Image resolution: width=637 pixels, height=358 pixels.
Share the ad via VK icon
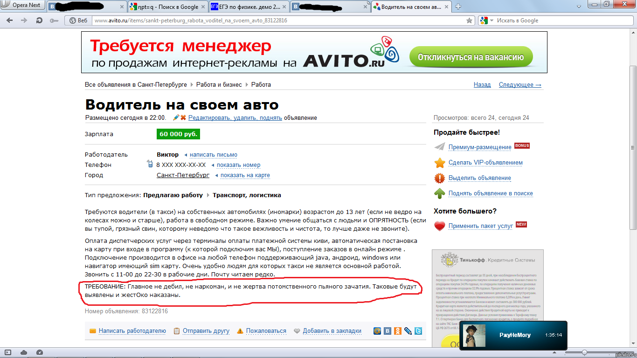coord(387,331)
